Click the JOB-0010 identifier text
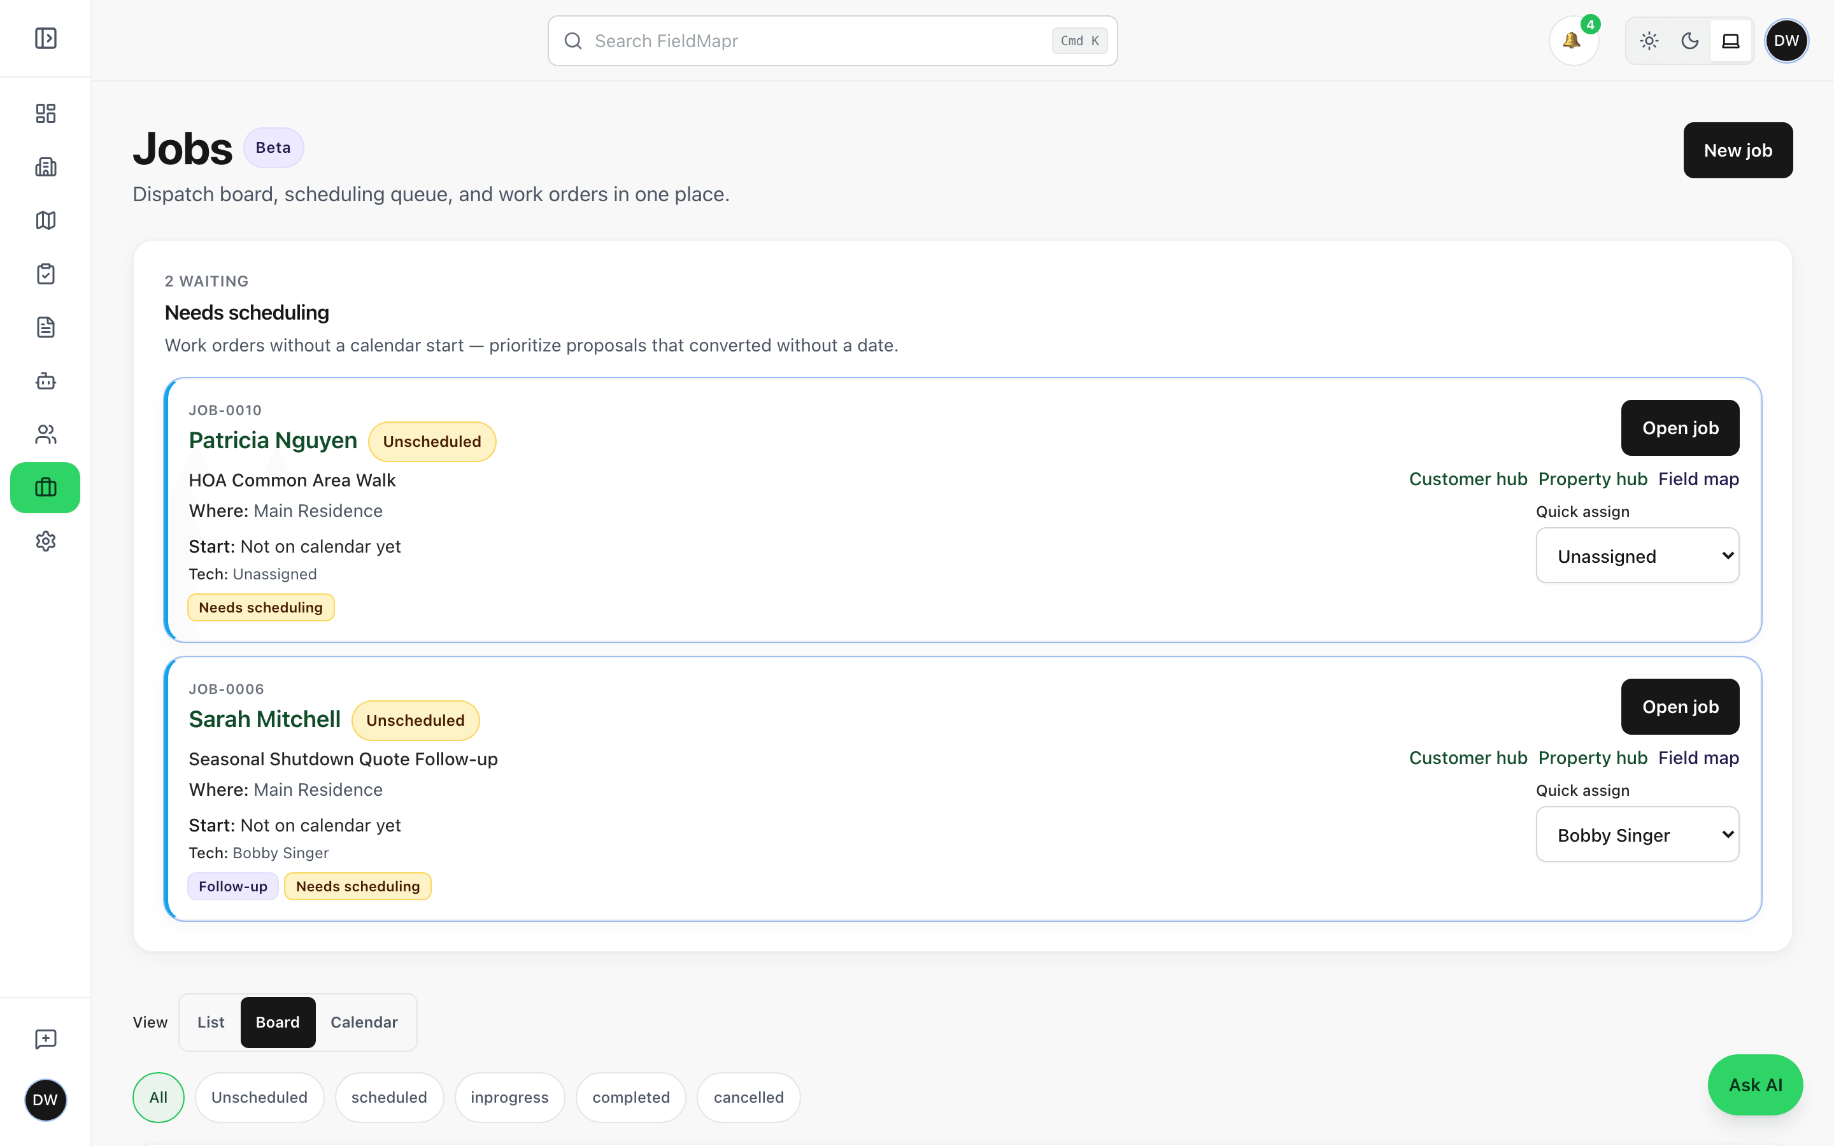 click(225, 410)
